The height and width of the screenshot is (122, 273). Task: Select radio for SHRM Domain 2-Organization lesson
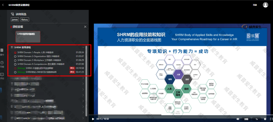15,56
